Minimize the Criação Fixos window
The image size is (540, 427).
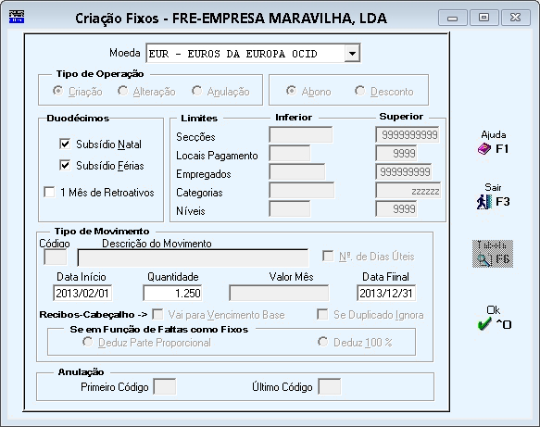(453, 18)
